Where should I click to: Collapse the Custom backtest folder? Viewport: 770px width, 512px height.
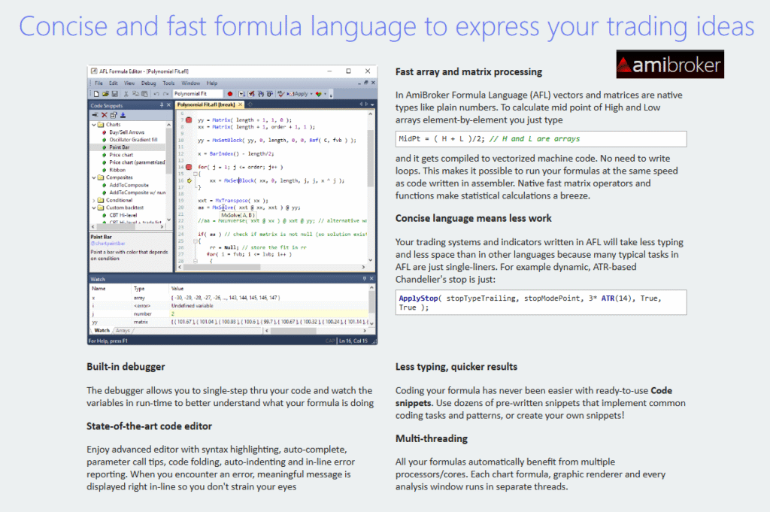tap(94, 208)
